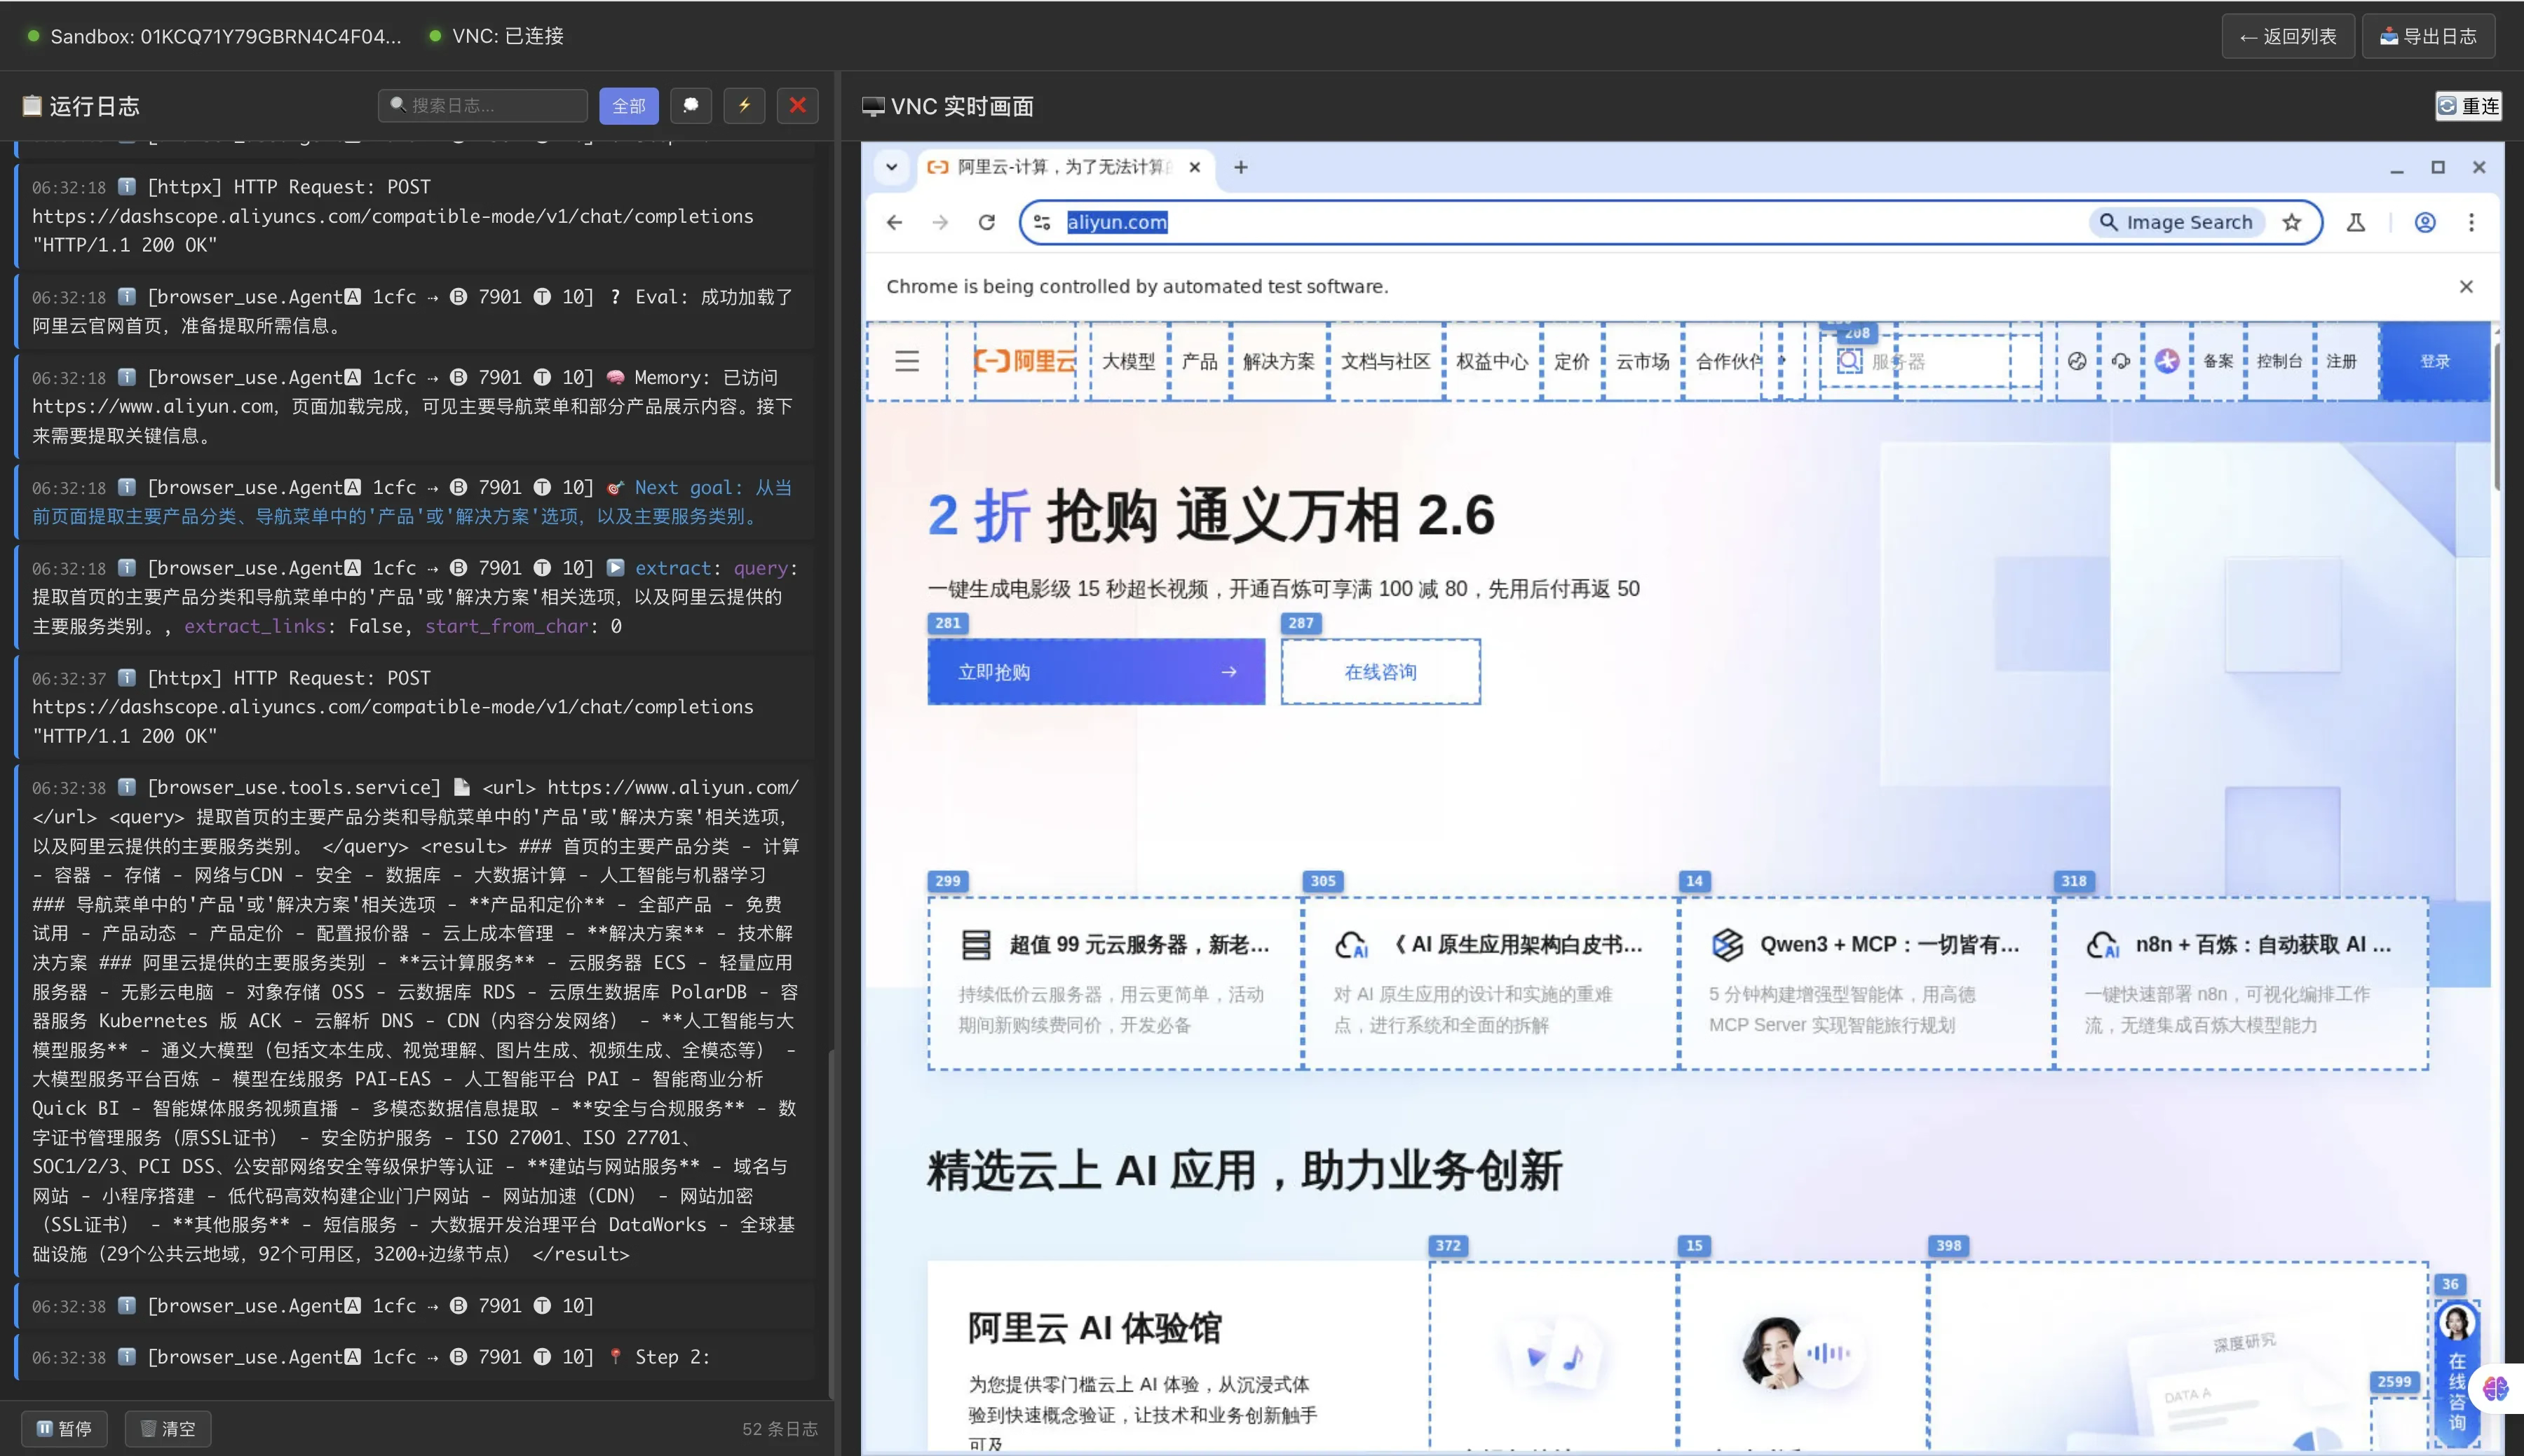Click the 立即抢购 button

point(1095,672)
